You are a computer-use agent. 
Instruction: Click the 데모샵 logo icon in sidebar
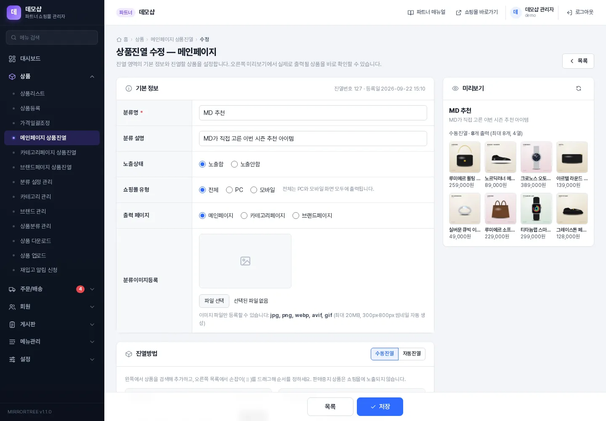click(x=14, y=13)
